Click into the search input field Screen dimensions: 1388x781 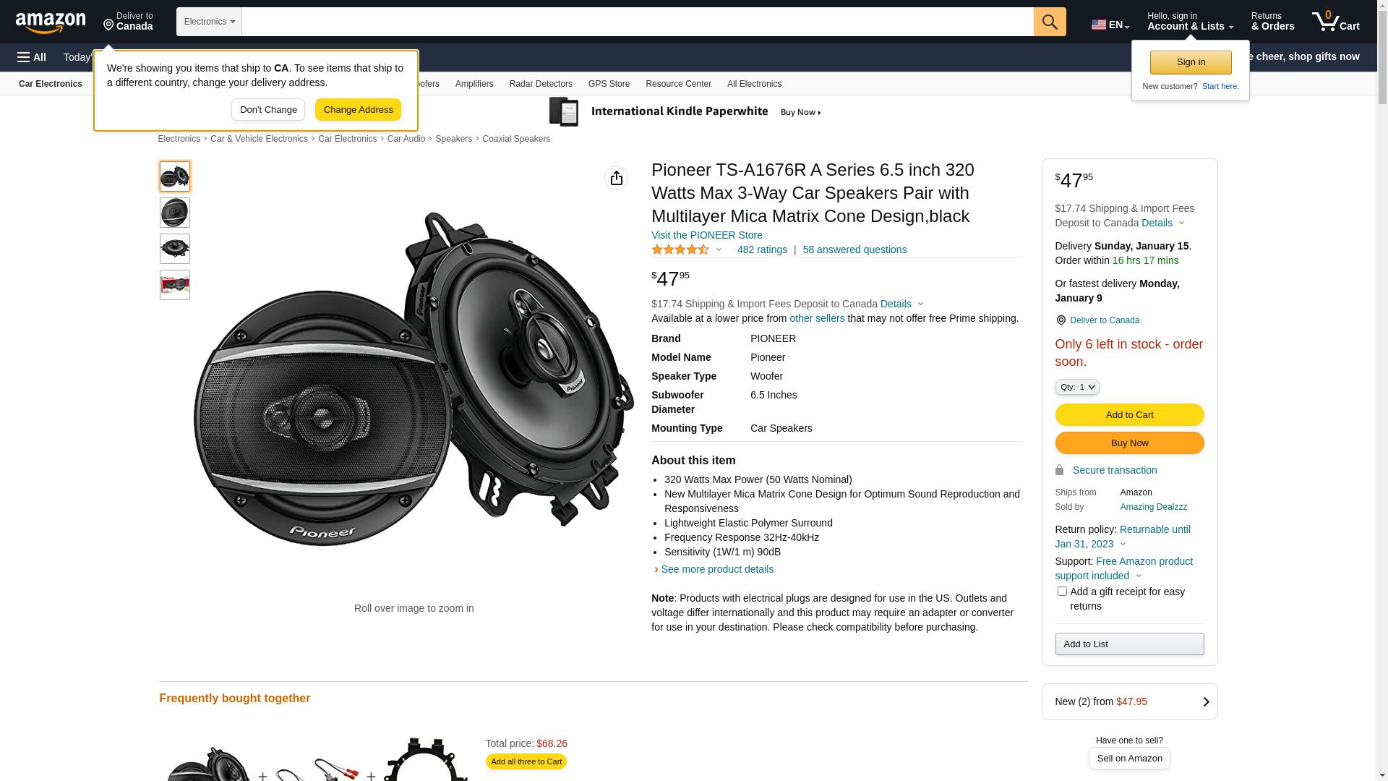(x=637, y=22)
